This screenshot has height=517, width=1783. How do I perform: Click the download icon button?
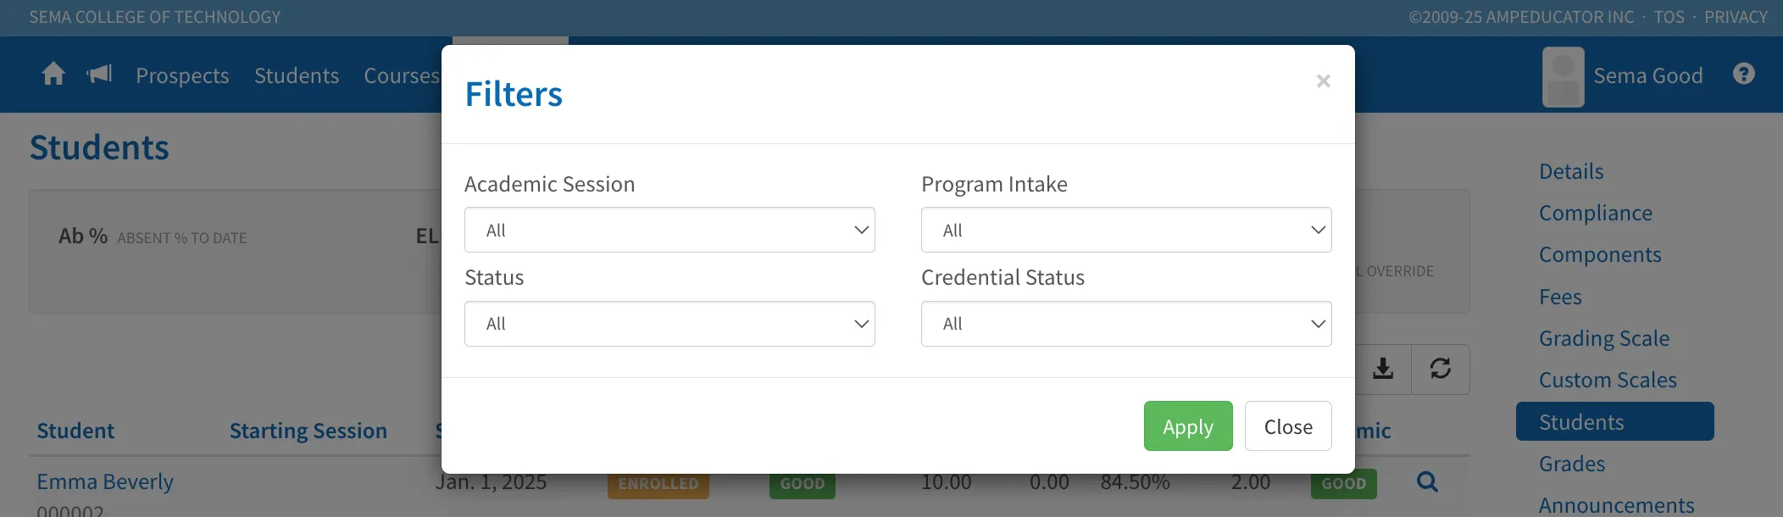[x=1383, y=369]
